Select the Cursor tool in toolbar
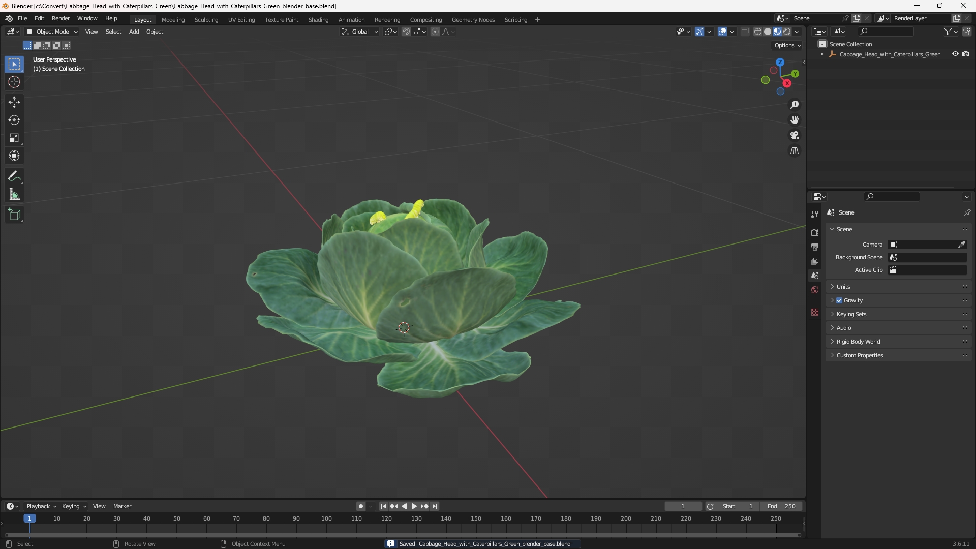 coord(14,82)
